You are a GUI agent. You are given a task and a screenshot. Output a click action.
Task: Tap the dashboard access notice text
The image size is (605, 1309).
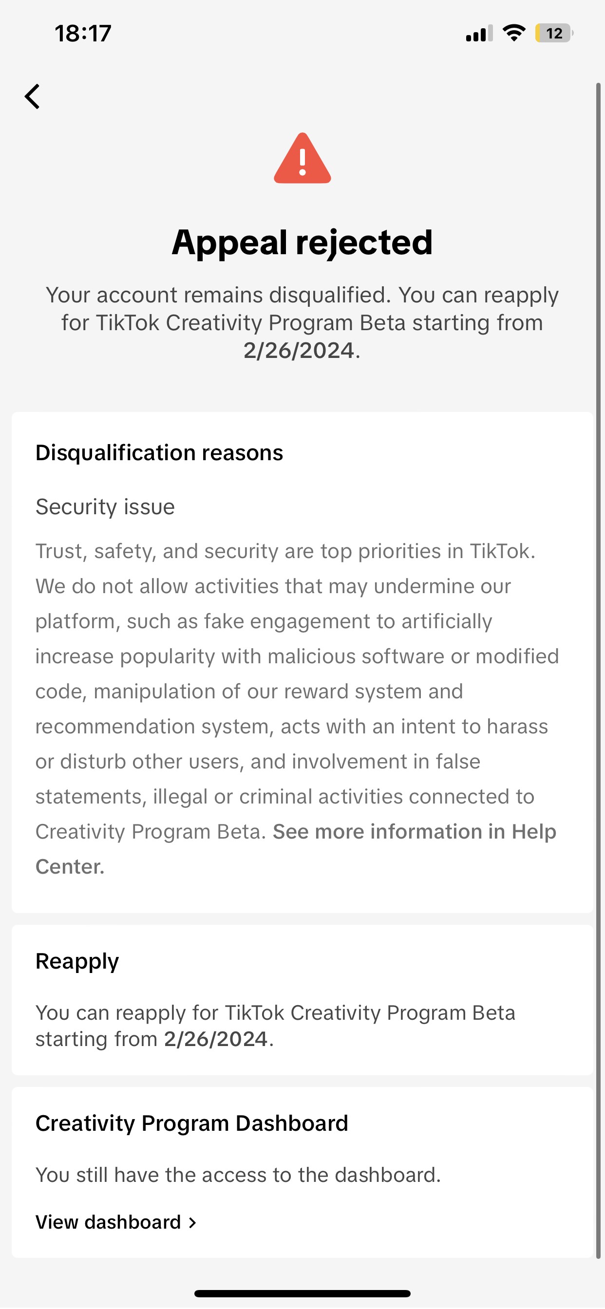238,1175
